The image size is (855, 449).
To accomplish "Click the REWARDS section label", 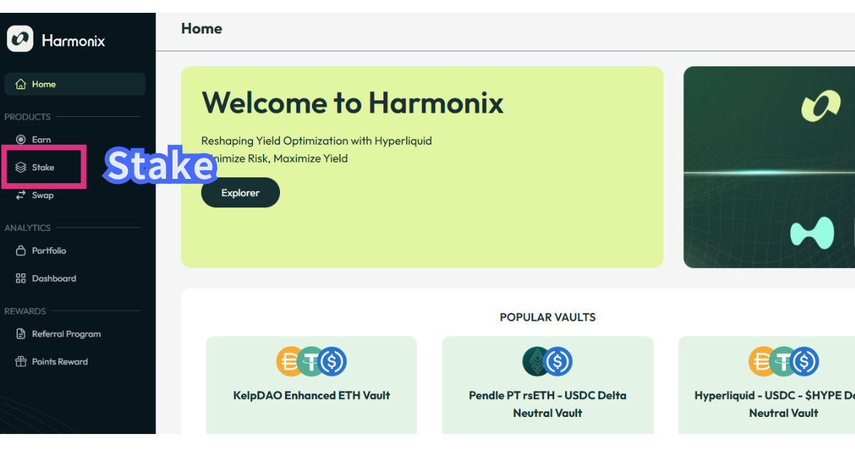I will tap(25, 311).
